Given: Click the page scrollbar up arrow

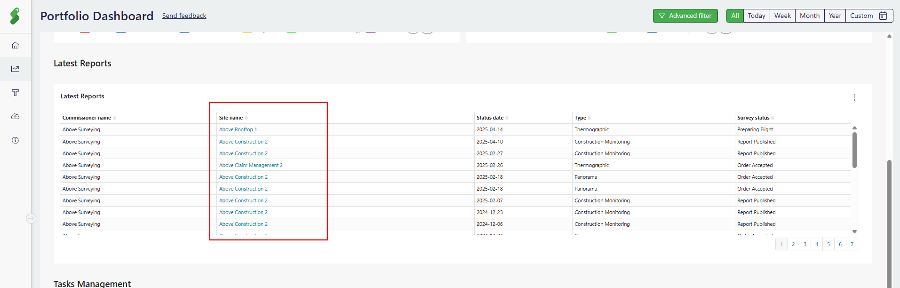Looking at the screenshot, I should pos(889,36).
